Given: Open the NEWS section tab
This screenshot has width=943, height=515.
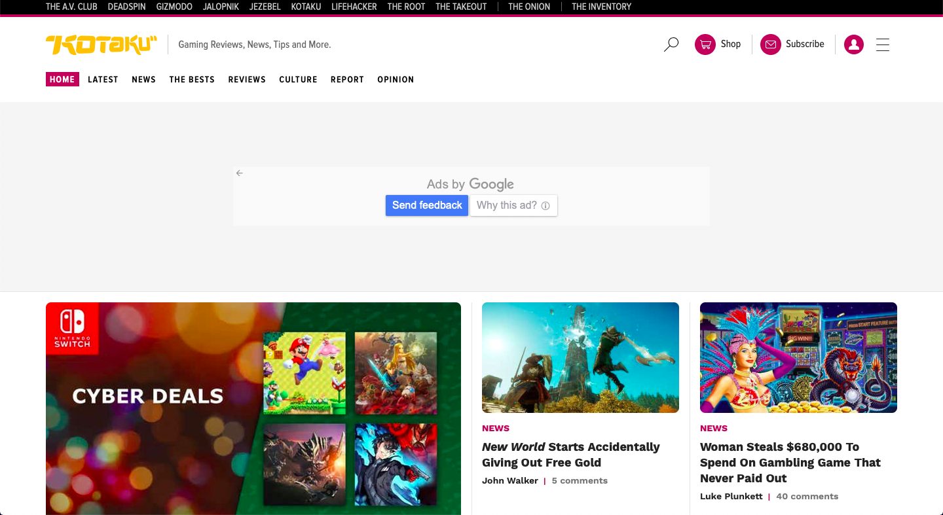Looking at the screenshot, I should pos(143,79).
